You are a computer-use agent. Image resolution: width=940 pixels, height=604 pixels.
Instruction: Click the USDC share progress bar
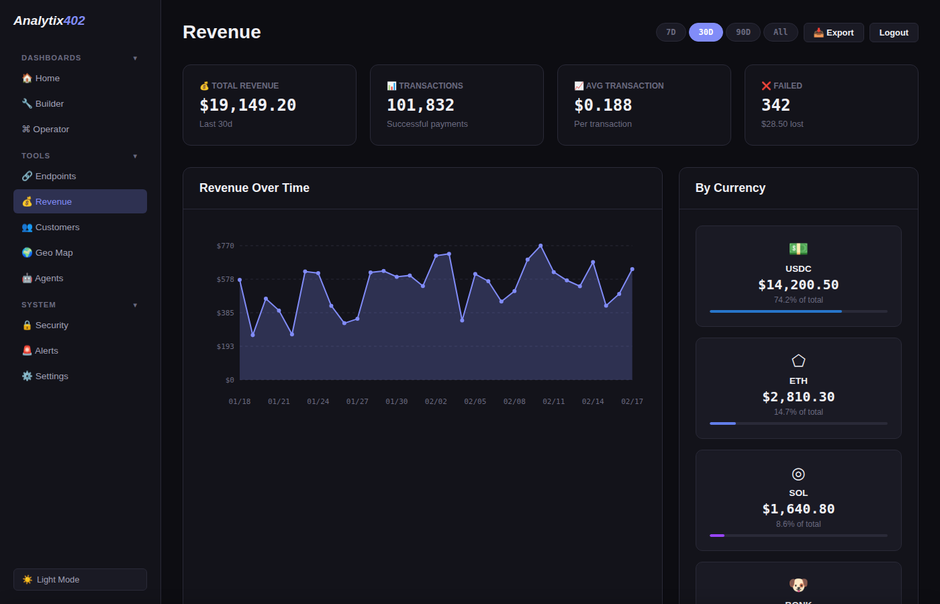(798, 311)
